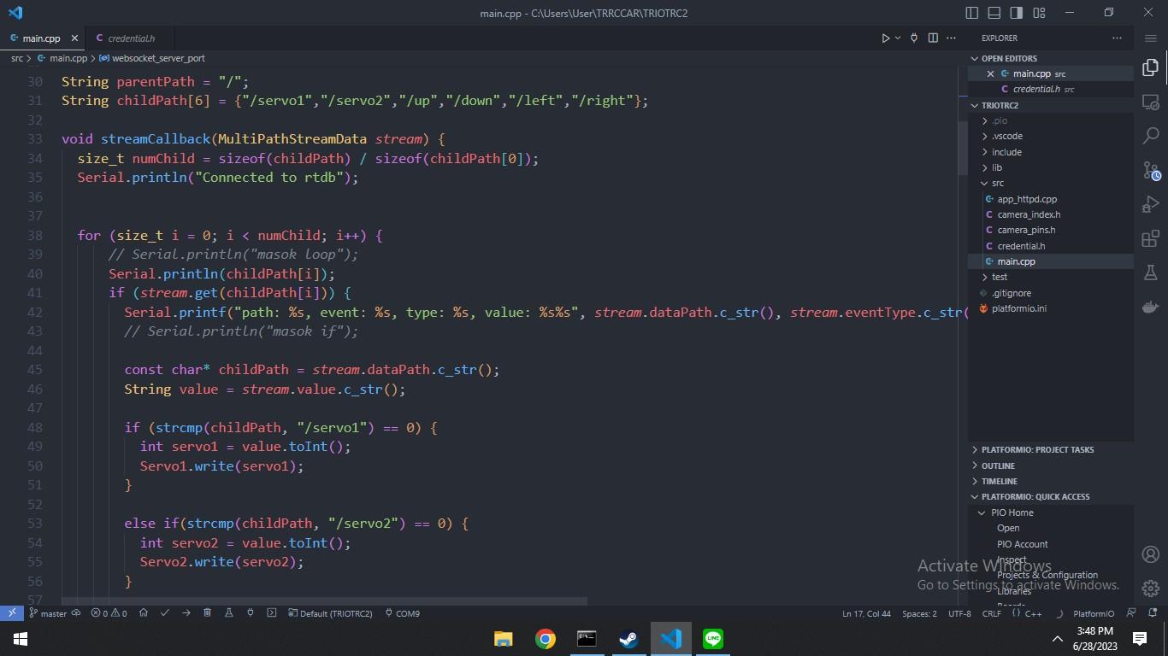1168x656 pixels.
Task: Expand the PlatformIO: Project Tasks section
Action: 1051,449
